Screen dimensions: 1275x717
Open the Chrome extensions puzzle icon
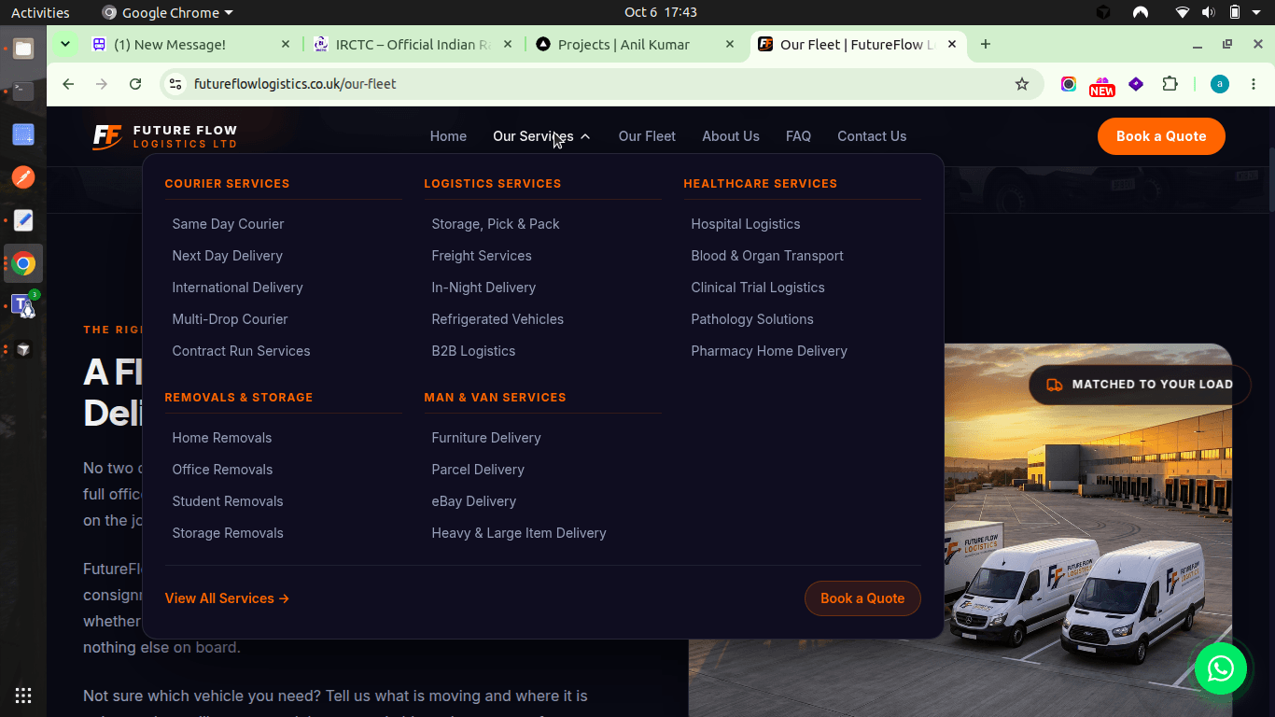1170,84
